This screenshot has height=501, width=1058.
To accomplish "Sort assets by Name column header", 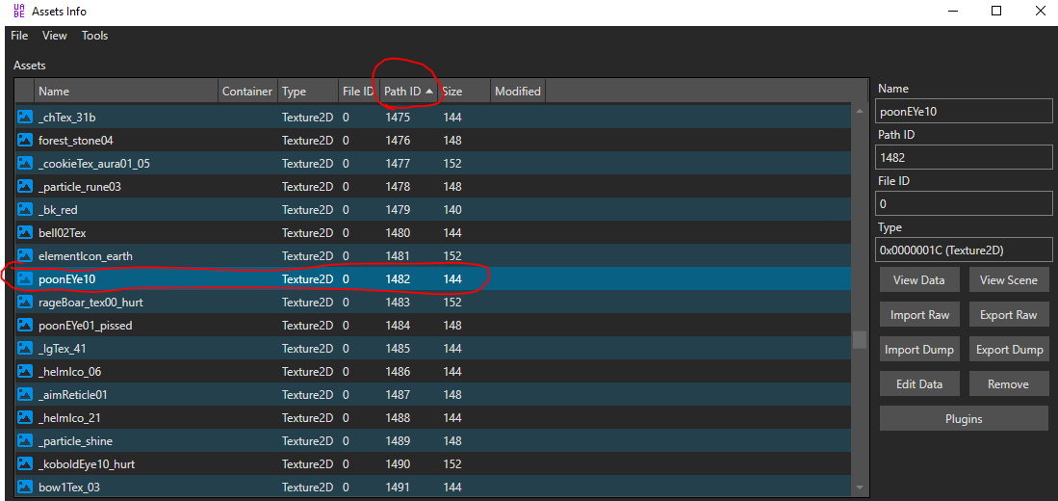I will tap(125, 92).
